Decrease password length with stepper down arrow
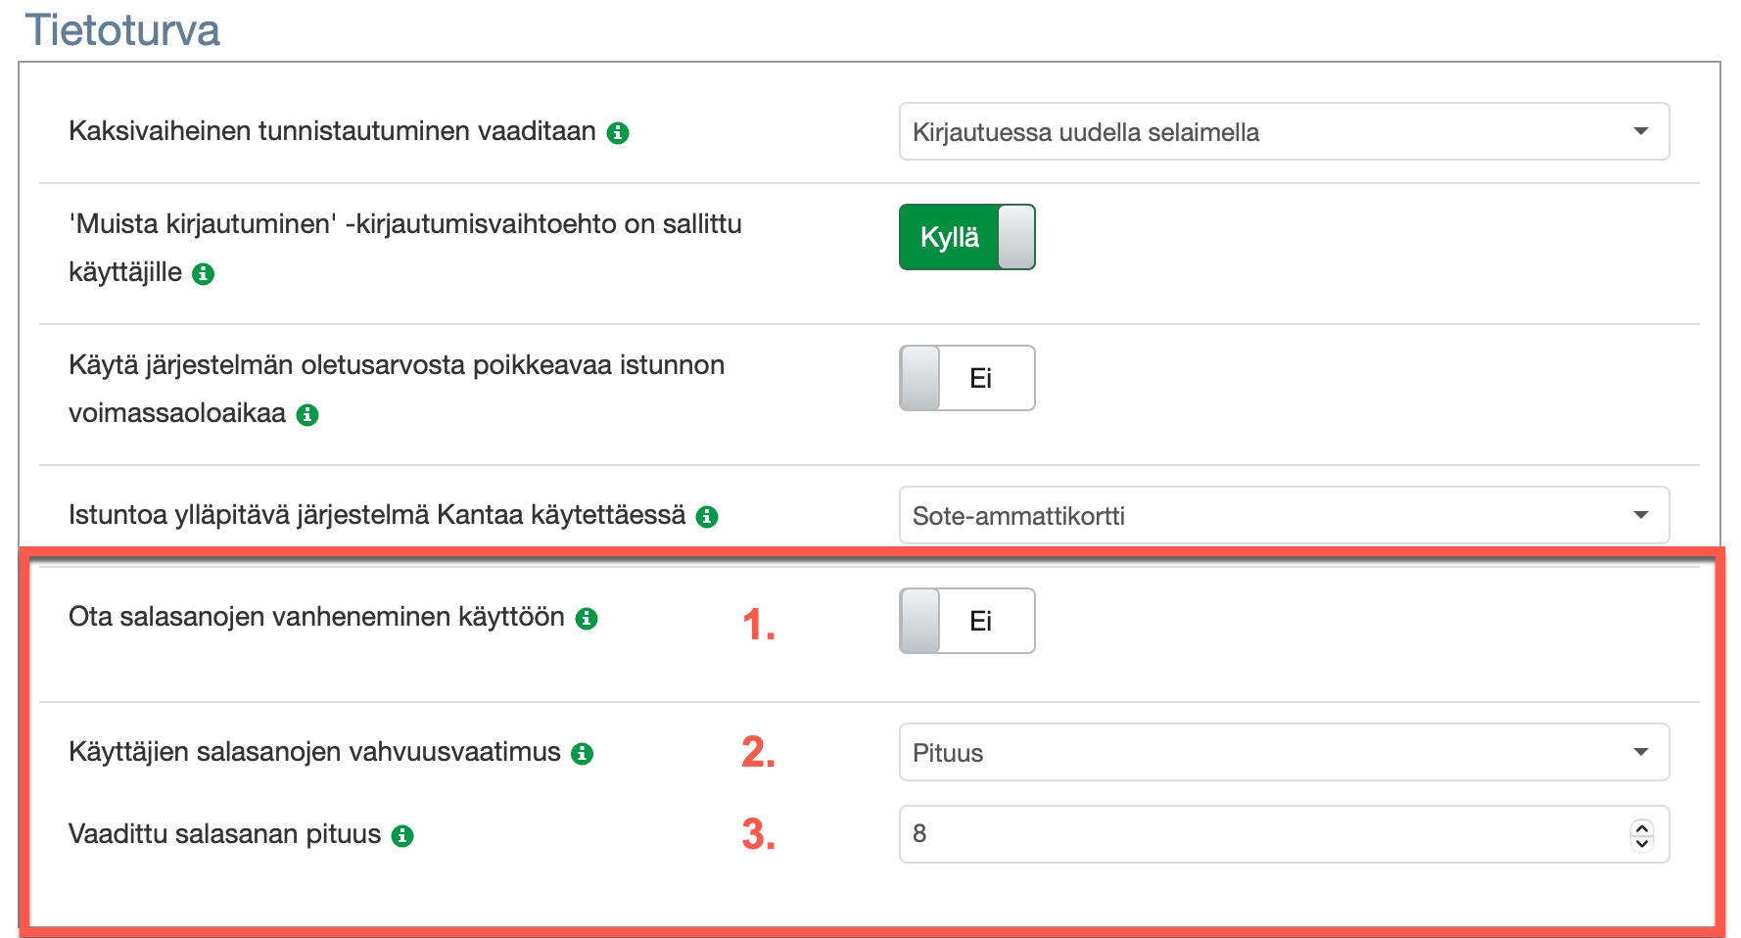 pyautogui.click(x=1642, y=843)
